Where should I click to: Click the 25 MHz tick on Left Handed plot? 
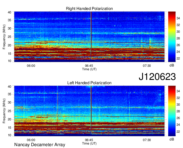pos(9,111)
